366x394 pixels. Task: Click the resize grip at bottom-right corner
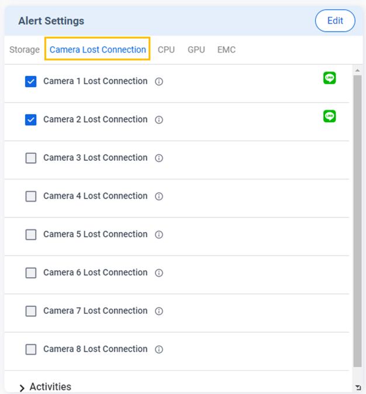[358, 388]
